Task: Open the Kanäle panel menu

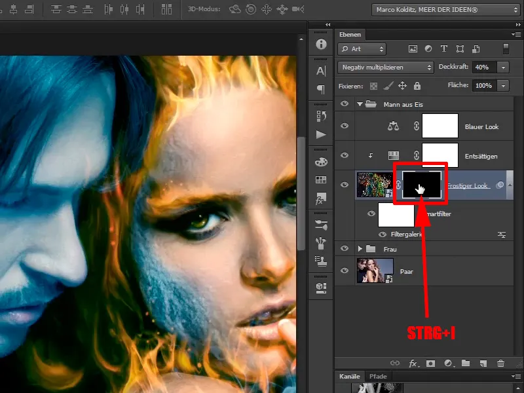Action: tap(516, 376)
